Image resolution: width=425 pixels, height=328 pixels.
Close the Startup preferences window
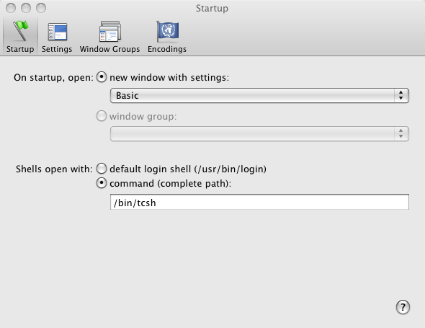pyautogui.click(x=11, y=8)
